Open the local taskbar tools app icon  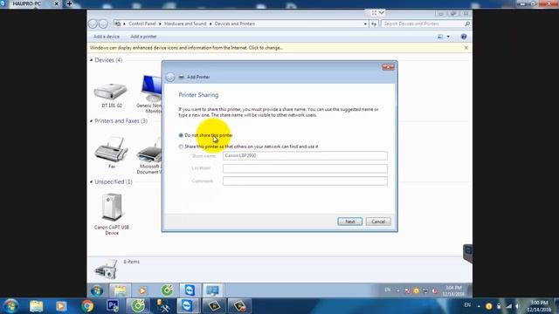pos(163,306)
